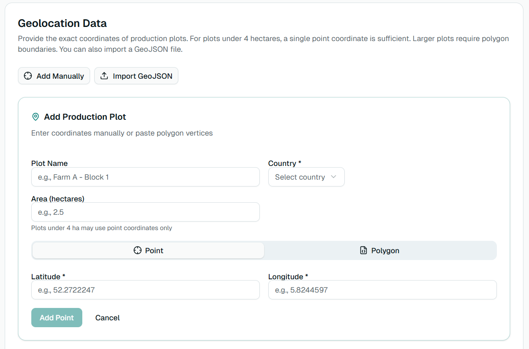
Task: Cancel adding the production plot
Action: (107, 318)
